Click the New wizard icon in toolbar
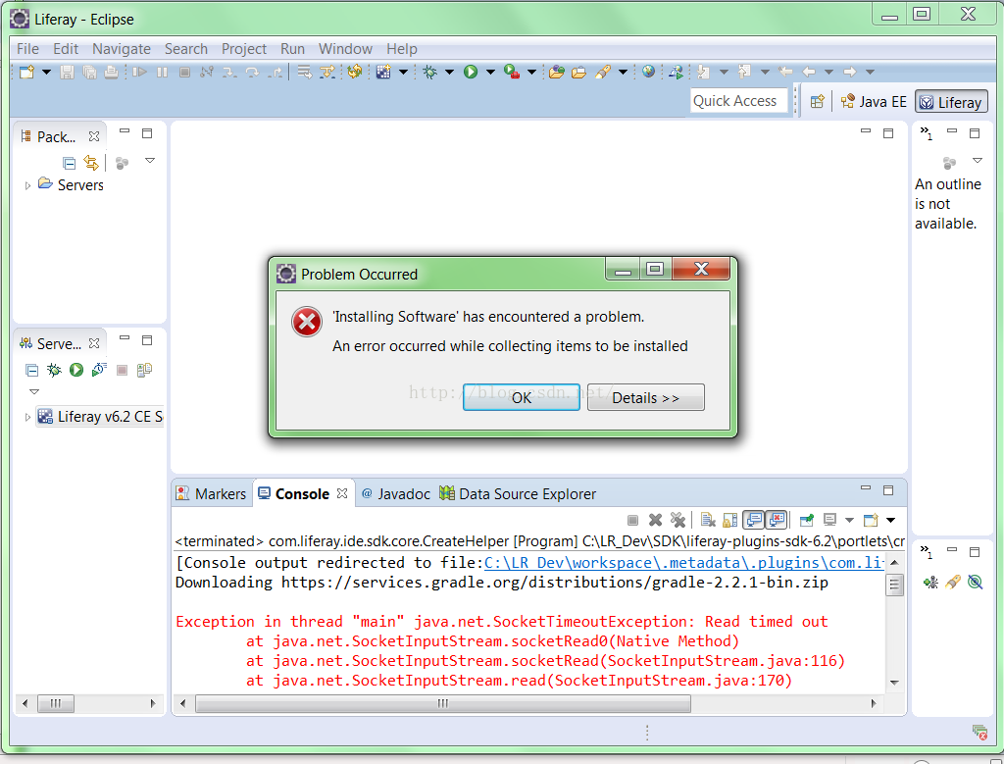The height and width of the screenshot is (764, 1004). pos(26,72)
